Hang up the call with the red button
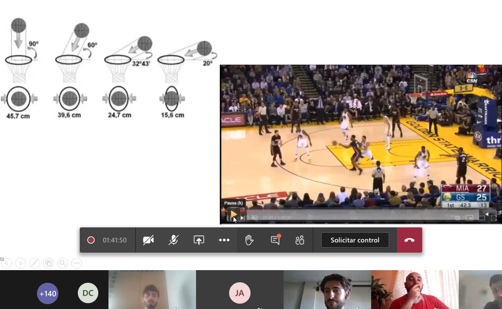502x309 pixels. (410, 240)
